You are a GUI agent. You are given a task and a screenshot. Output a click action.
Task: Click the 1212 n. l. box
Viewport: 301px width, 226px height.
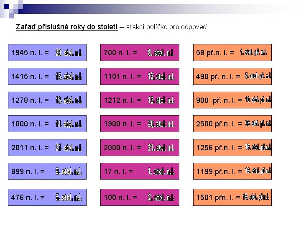(x=140, y=100)
